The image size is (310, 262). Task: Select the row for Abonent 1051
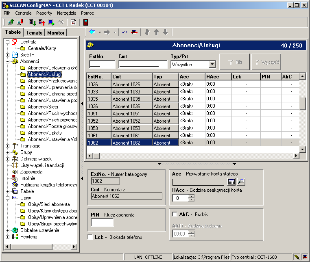[193, 113]
